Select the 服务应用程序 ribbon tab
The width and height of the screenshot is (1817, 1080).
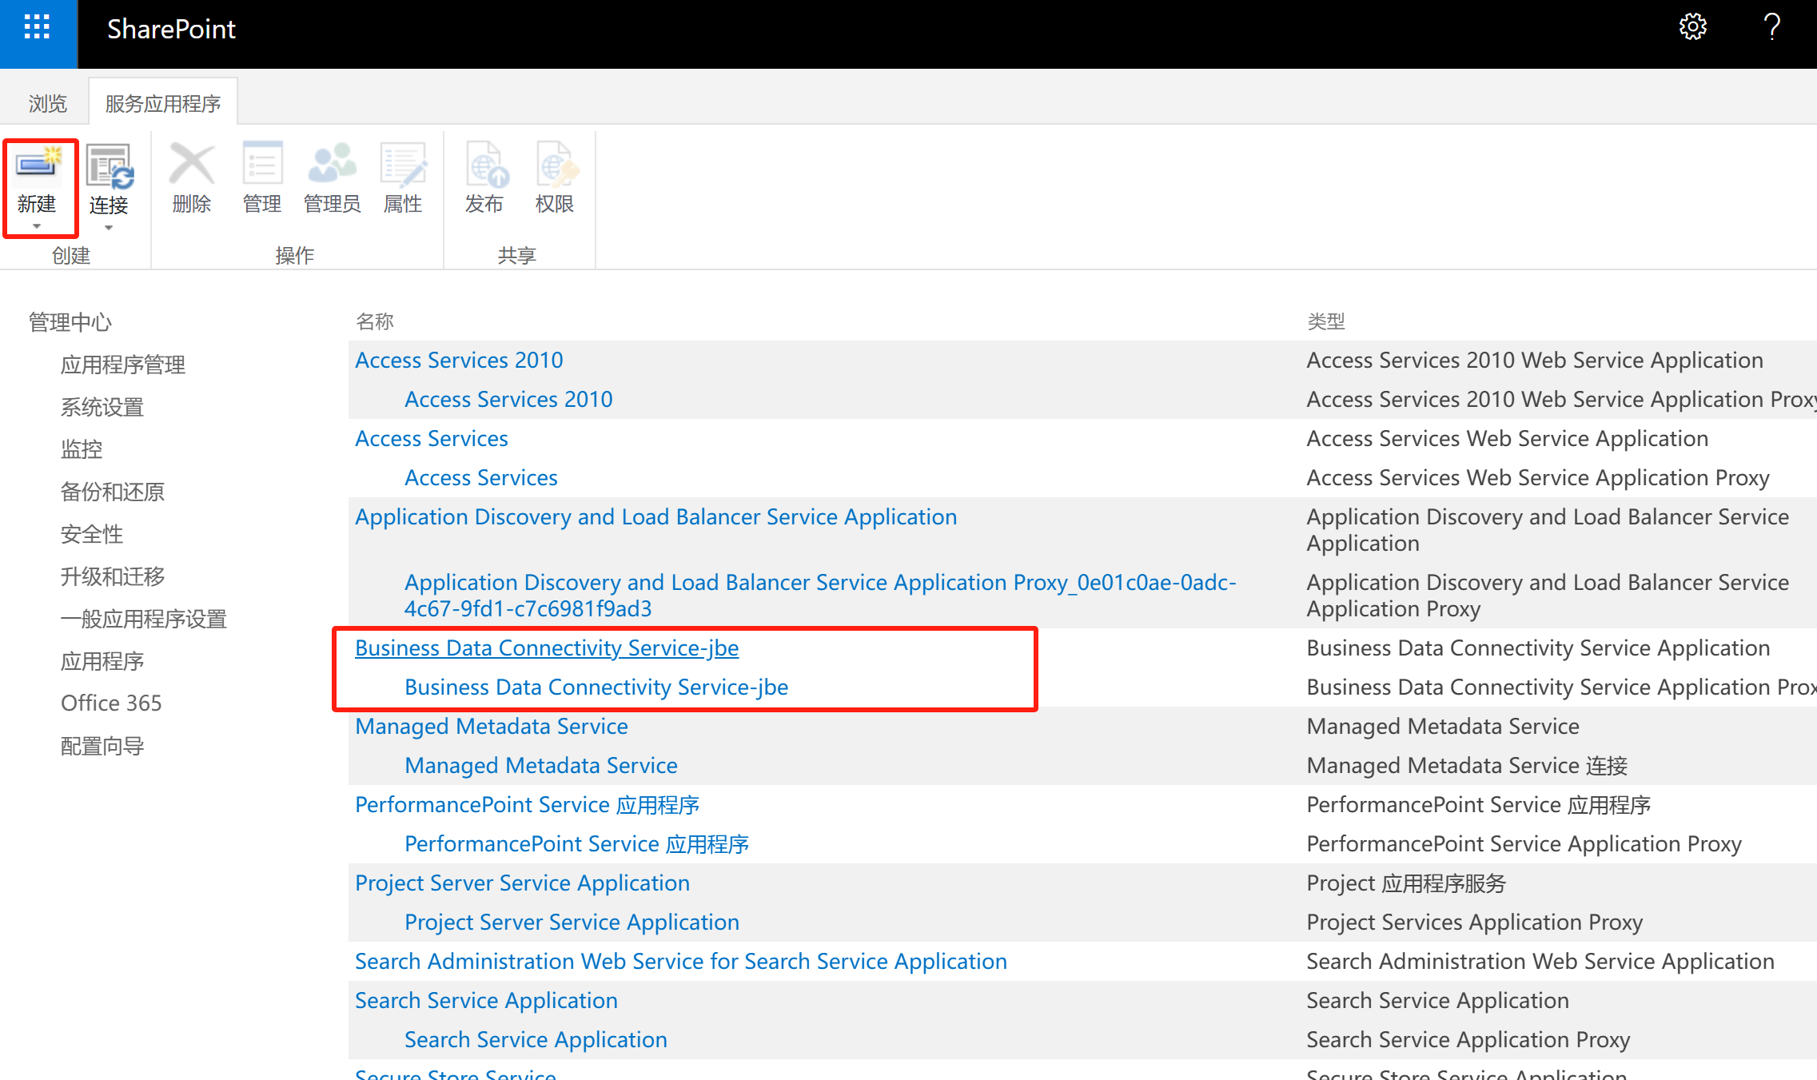click(x=163, y=104)
